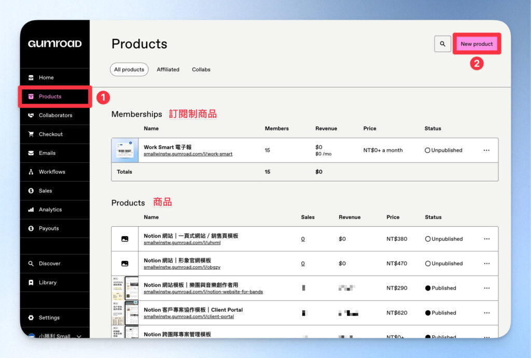Open link smallwinstw.gumroad.com/l/work-smart
This screenshot has width=531, height=358.
click(188, 154)
